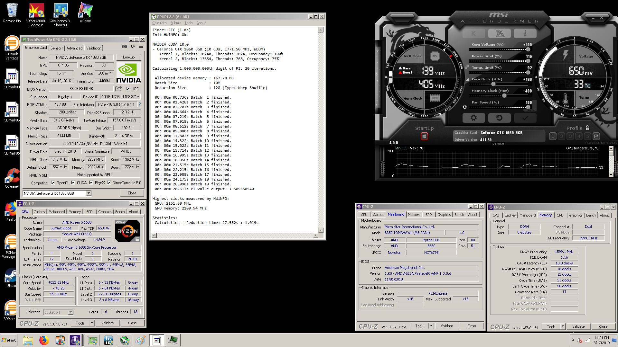618x347 pixels.
Task: Open Afterburner info (i) button
Action: click(525, 33)
